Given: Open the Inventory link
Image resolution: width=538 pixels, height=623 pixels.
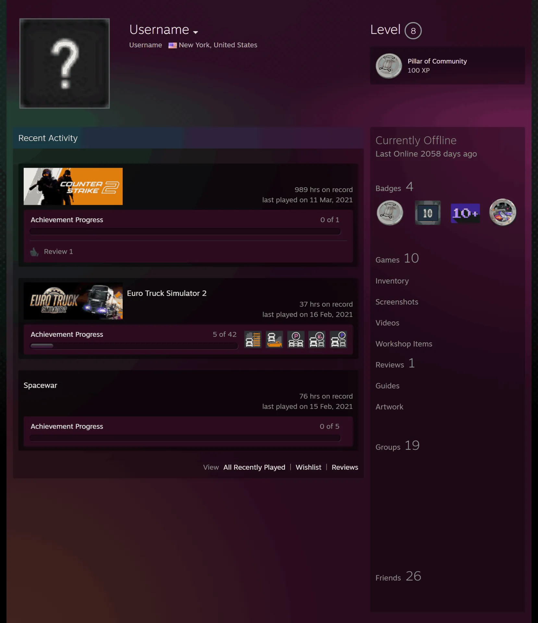Looking at the screenshot, I should 392,281.
